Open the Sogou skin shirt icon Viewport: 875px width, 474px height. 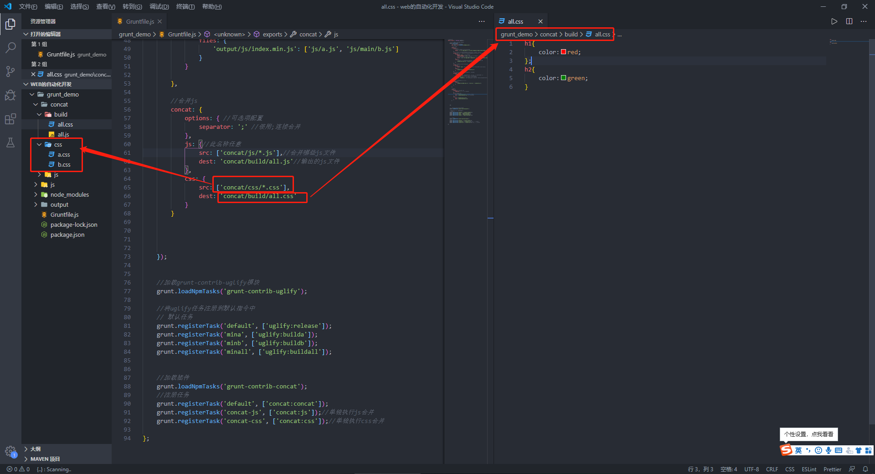pyautogui.click(x=859, y=450)
